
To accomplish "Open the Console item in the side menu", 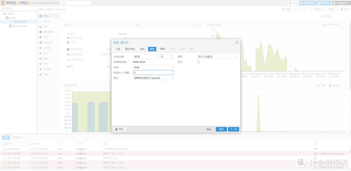I will point(47,21).
